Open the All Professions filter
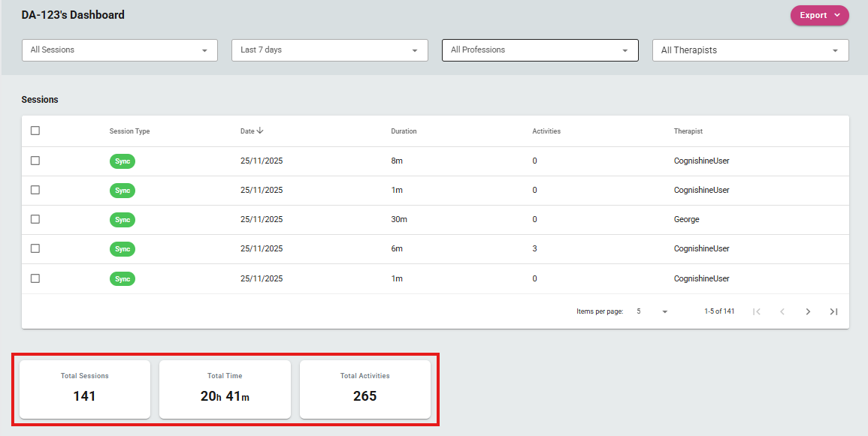868x436 pixels. (540, 50)
